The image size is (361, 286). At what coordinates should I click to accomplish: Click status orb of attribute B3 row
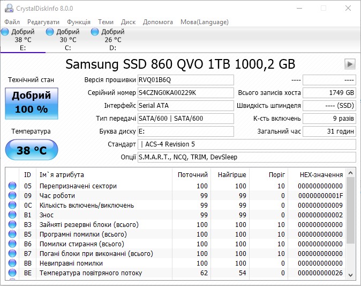12,224
